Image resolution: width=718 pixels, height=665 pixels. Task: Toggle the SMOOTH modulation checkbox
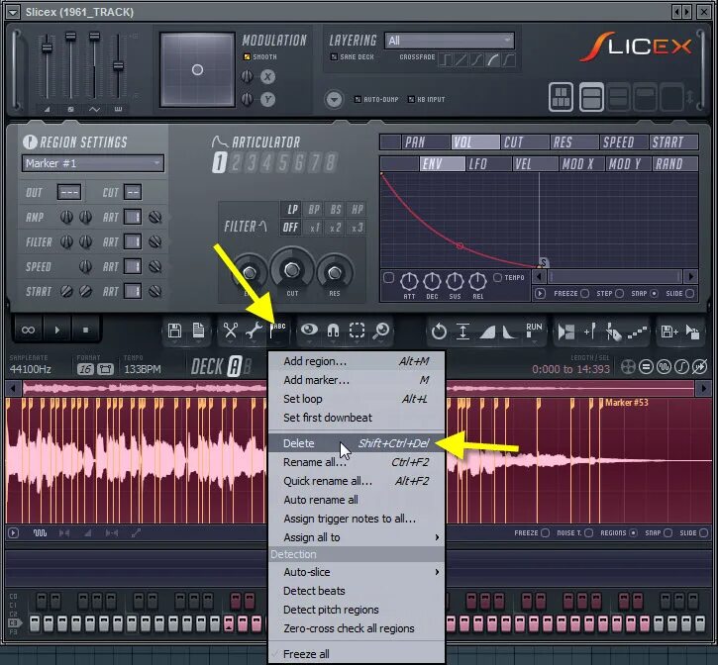pyautogui.click(x=247, y=56)
